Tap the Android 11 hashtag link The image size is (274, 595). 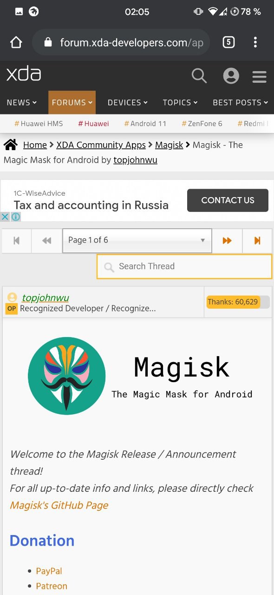(145, 124)
